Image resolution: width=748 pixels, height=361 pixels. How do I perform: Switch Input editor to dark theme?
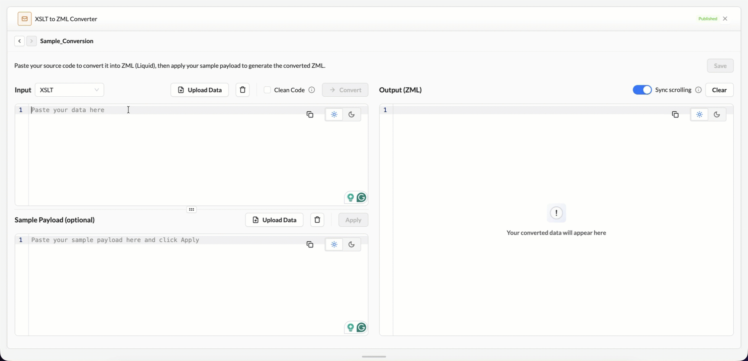click(351, 114)
